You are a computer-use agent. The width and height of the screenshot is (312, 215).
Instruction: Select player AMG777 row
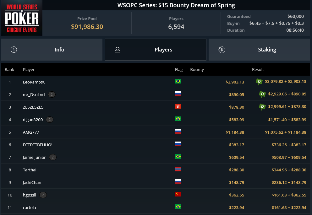pyautogui.click(x=156, y=132)
